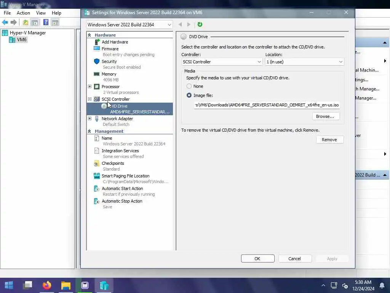Open the virtual machine selection dropdown
Viewport: 390px width, 293px height.
point(129,25)
